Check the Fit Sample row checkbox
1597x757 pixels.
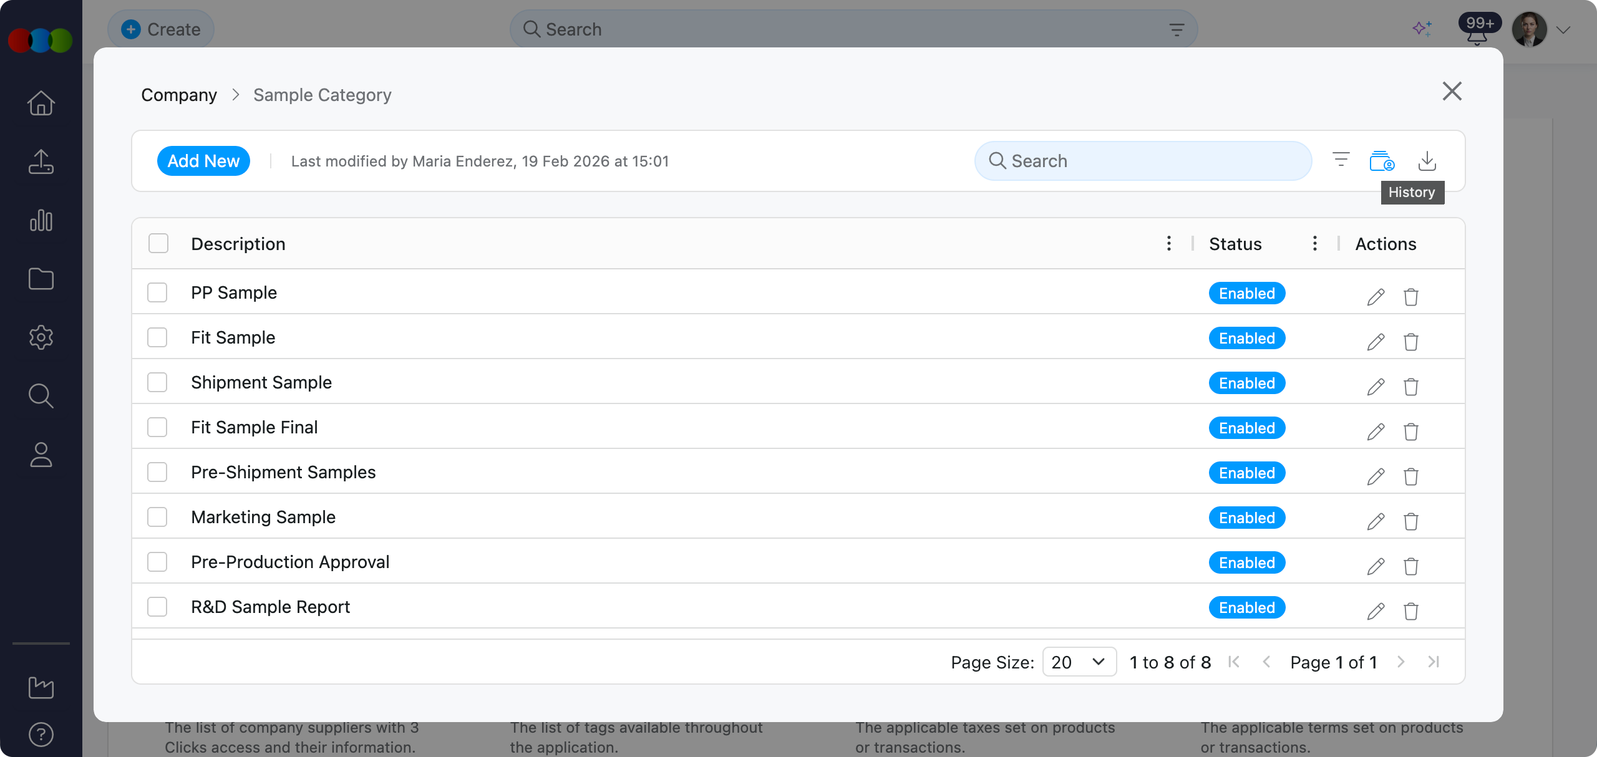click(157, 337)
